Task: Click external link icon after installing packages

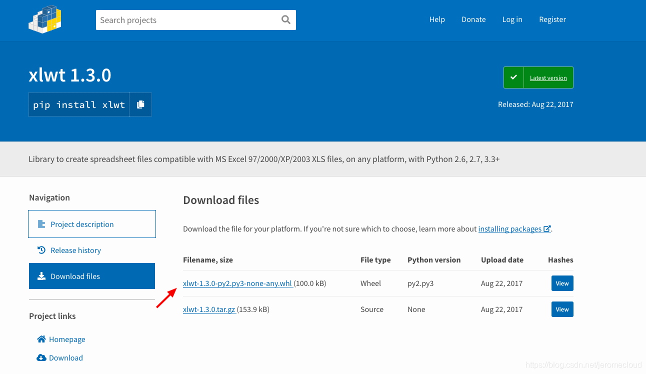Action: (x=547, y=228)
